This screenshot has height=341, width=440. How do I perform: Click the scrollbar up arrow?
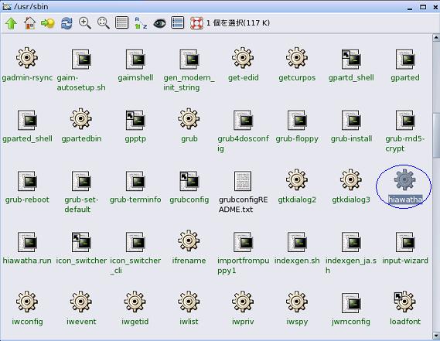[x=436, y=37]
